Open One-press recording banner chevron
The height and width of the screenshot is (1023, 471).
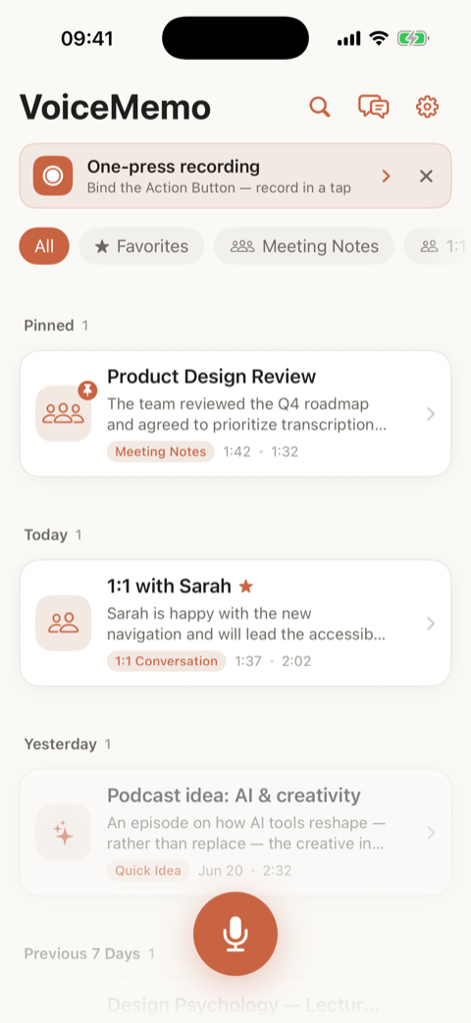pos(387,177)
